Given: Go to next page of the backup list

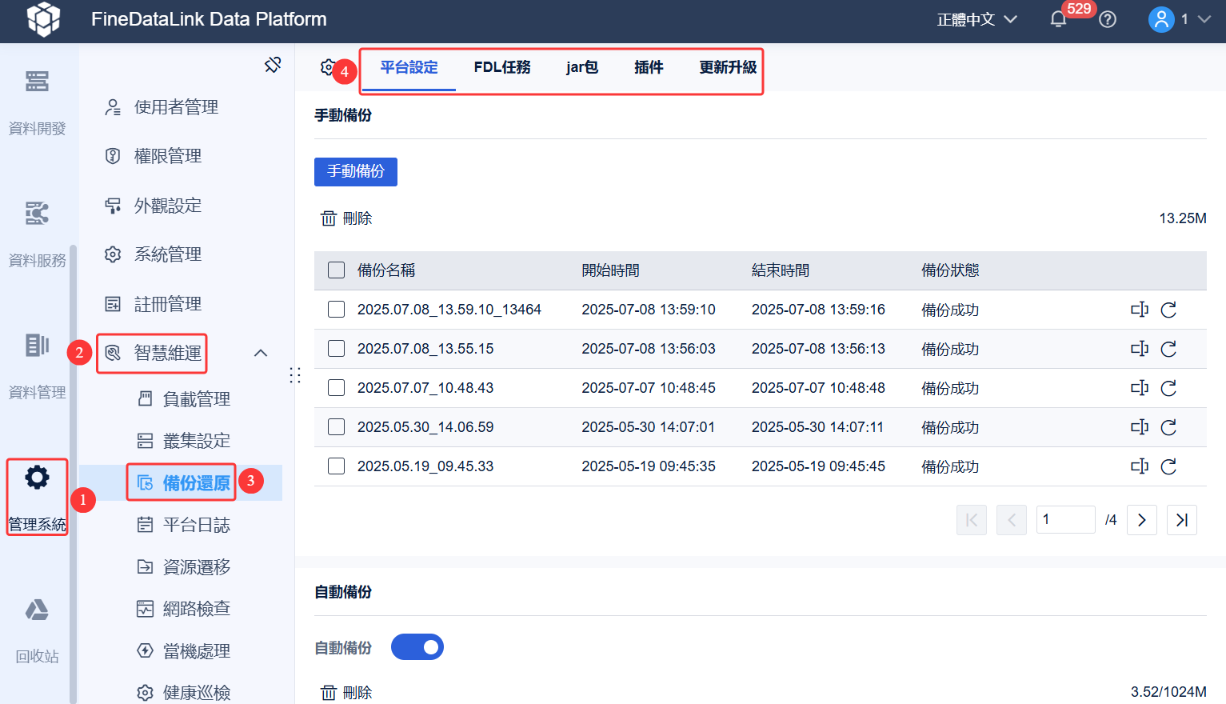Looking at the screenshot, I should pyautogui.click(x=1142, y=520).
